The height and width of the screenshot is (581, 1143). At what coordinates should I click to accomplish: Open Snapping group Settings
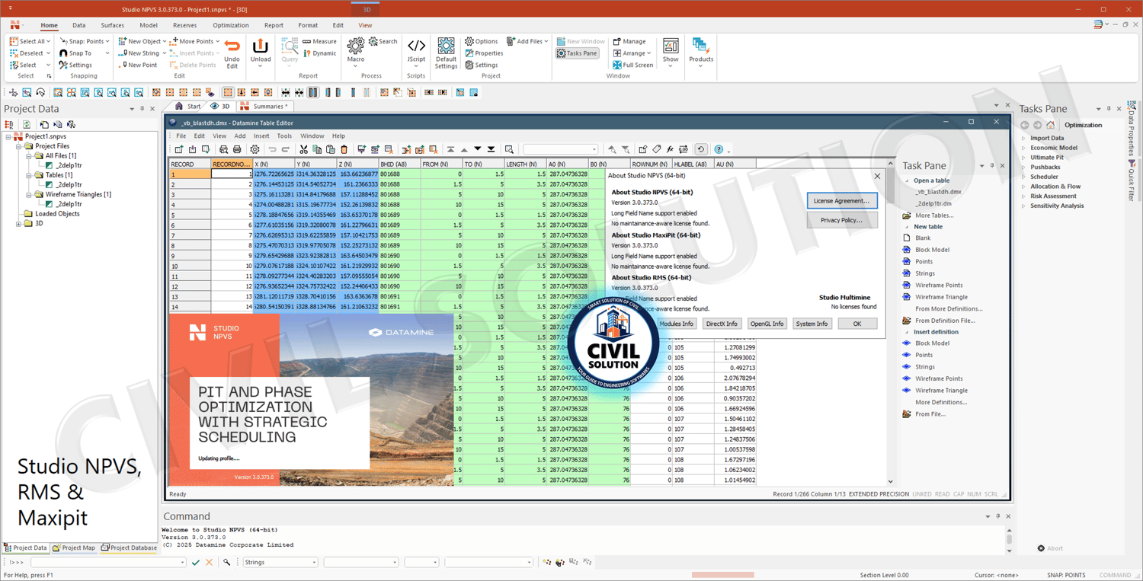tap(75, 65)
